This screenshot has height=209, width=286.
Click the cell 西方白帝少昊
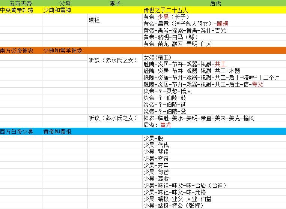pyautogui.click(x=21, y=131)
